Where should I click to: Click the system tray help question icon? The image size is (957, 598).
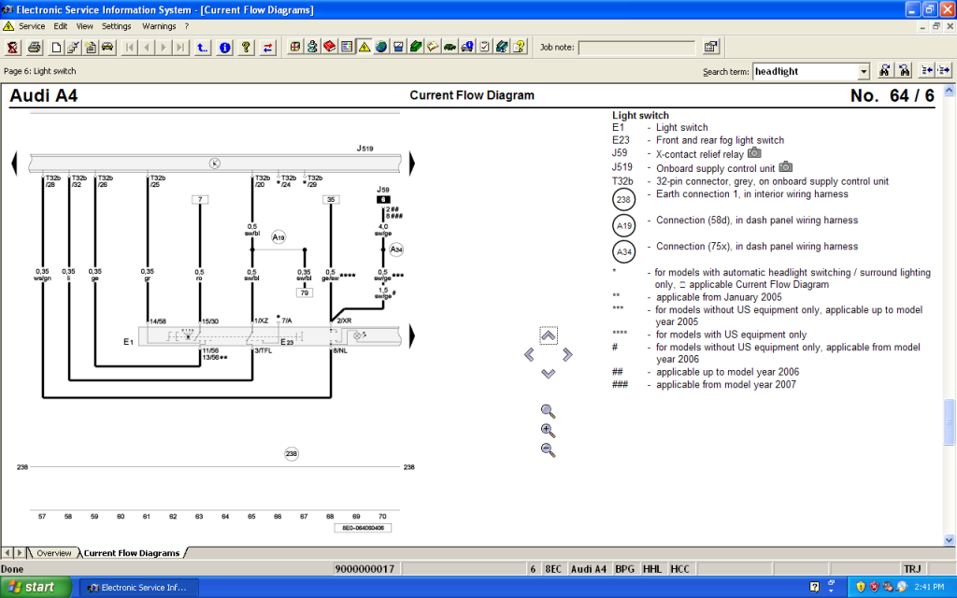[x=814, y=587]
